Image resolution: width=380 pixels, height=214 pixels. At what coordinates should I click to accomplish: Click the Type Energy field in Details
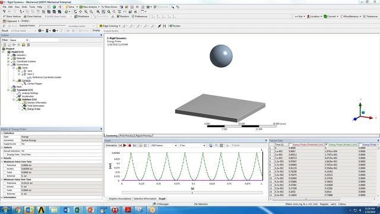pyautogui.click(x=62, y=137)
